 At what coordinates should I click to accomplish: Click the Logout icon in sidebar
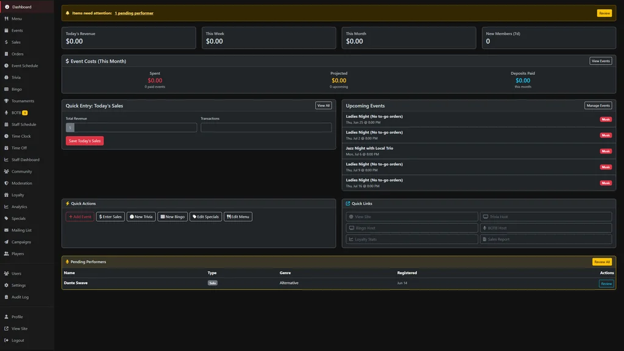point(6,340)
